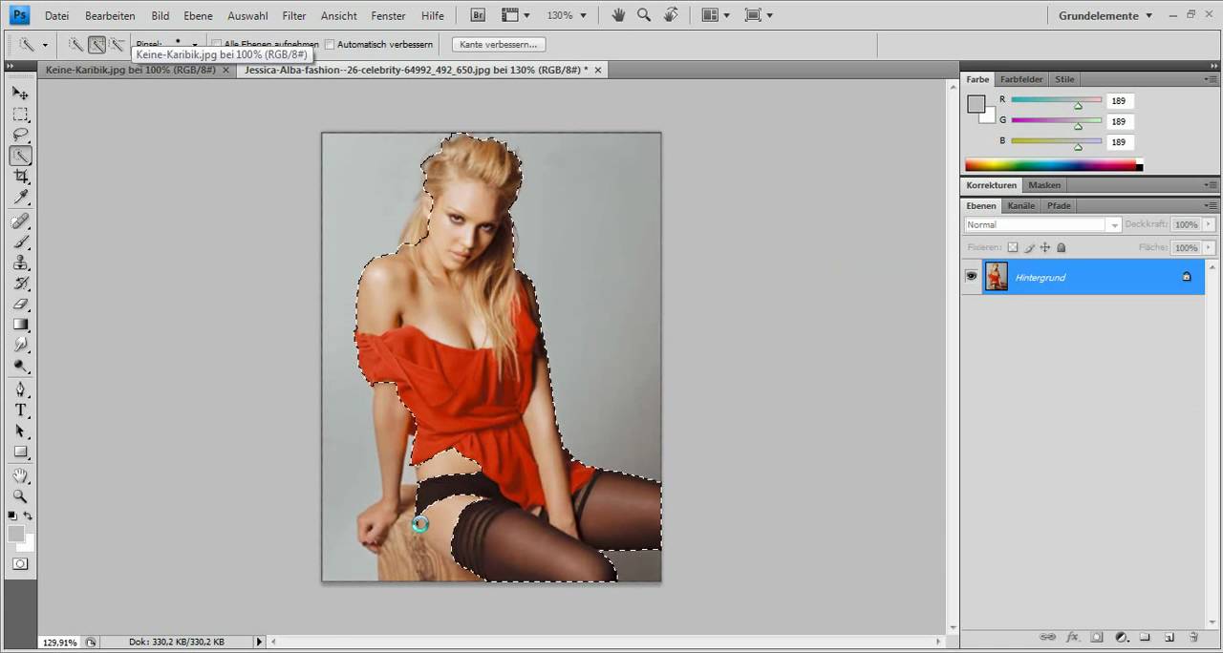
Task: Create a new layer with the panel icon
Action: (x=1169, y=637)
